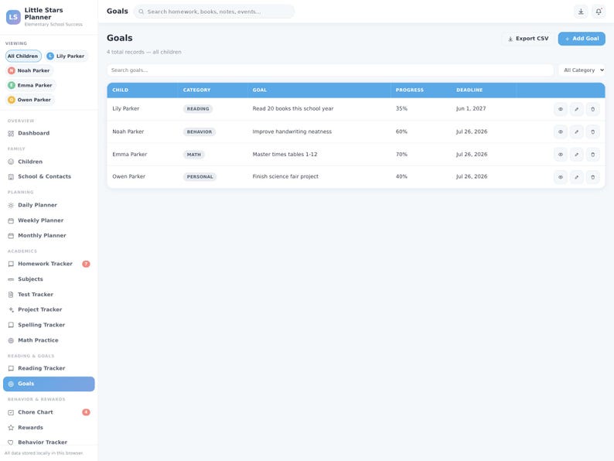Viewport: 614px width, 461px height.
Task: Click the MATH category tag
Action: [194, 155]
